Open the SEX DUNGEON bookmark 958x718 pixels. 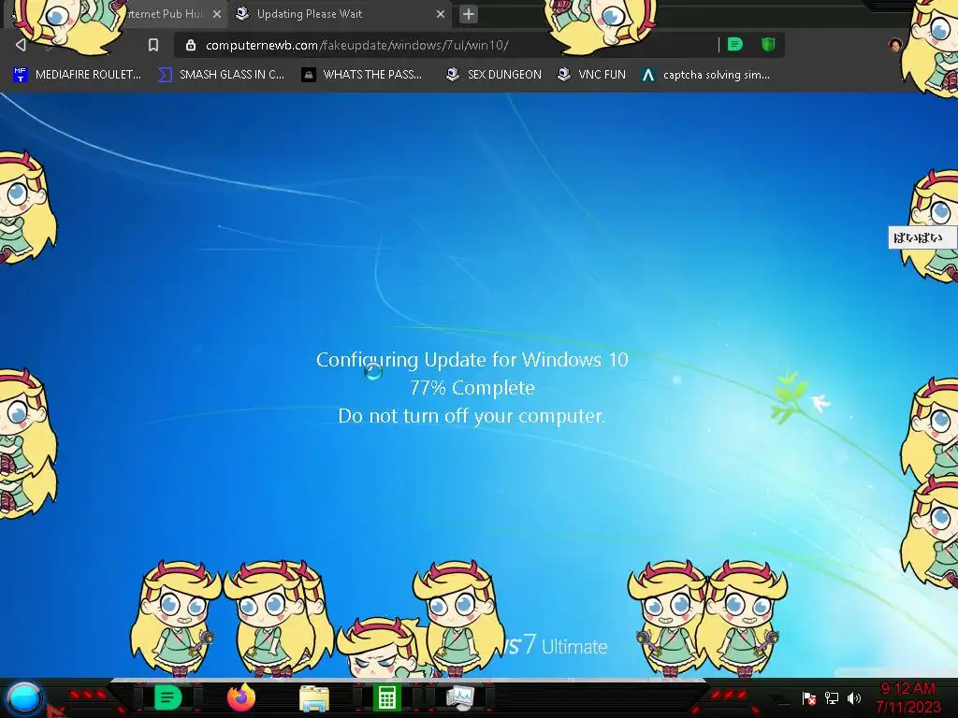[x=494, y=75]
